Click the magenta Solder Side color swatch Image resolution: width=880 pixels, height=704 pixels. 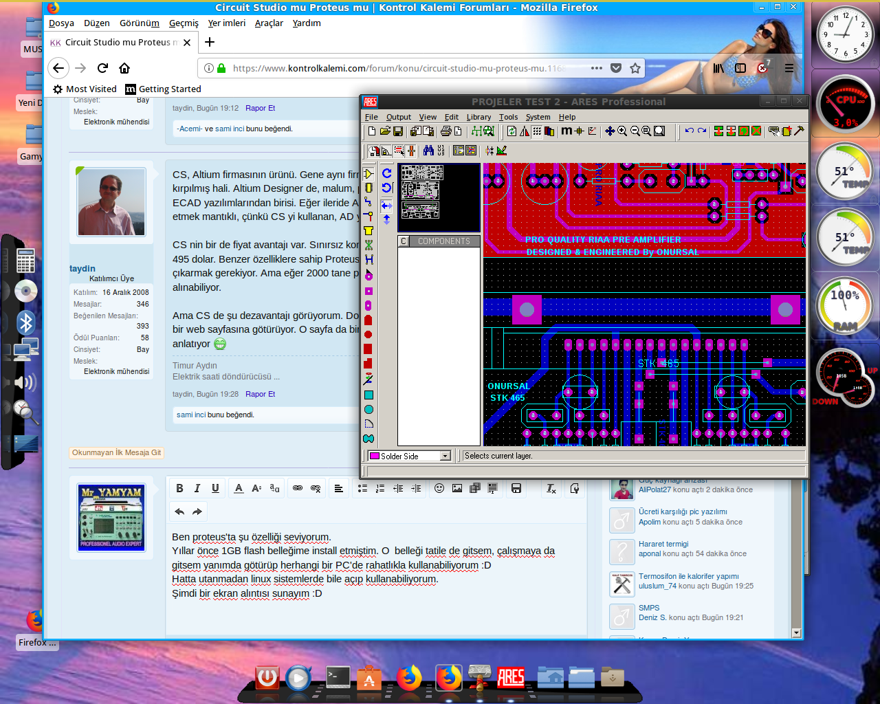(x=375, y=456)
